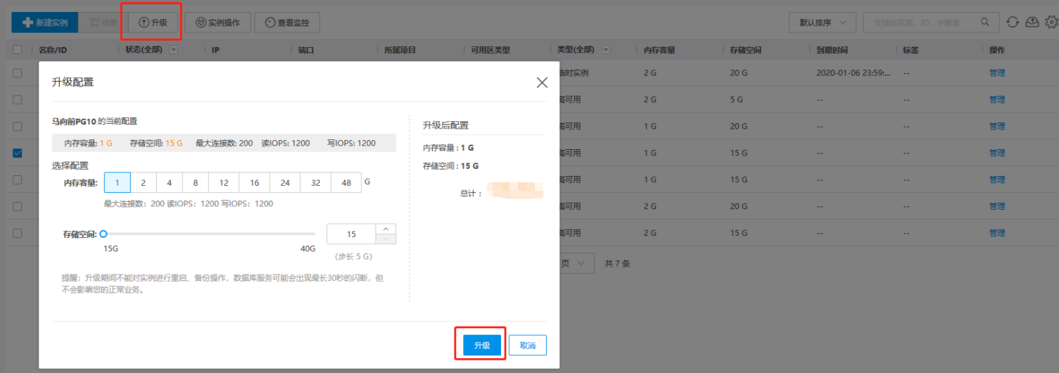Select memory size 12 G option
This screenshot has height=373, width=1059.
point(224,182)
